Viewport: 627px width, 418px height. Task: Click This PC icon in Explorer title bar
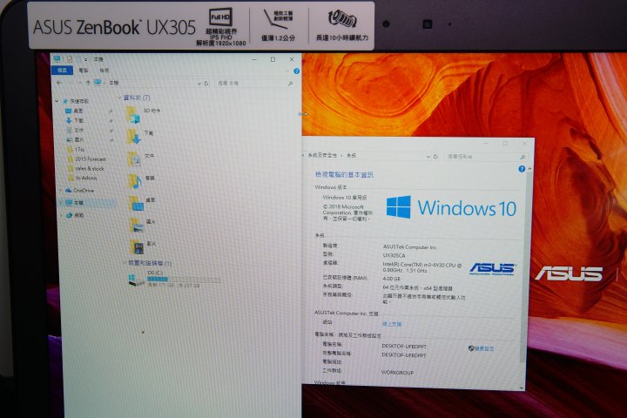[x=57, y=59]
